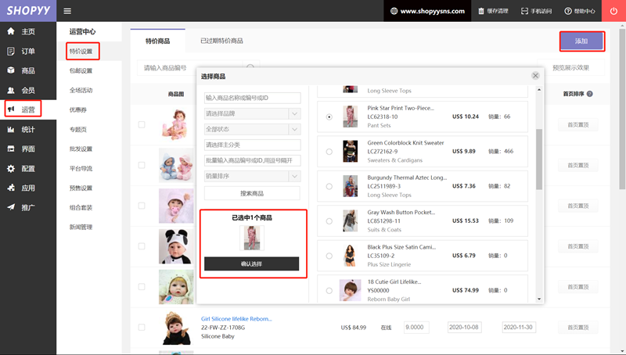This screenshot has width=626, height=355.
Task: Click the 2020-11-30 end date field
Action: pyautogui.click(x=518, y=327)
